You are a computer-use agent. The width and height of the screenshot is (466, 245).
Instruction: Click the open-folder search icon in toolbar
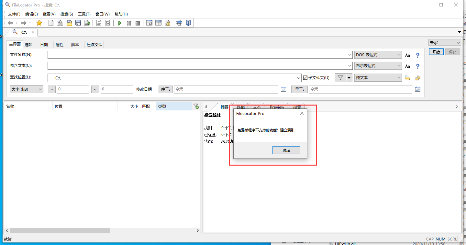pyautogui.click(x=69, y=23)
